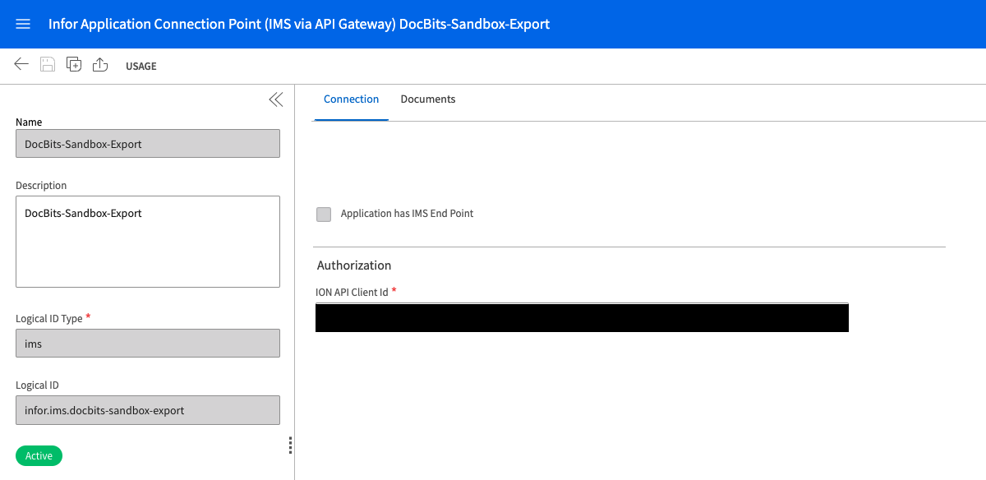This screenshot has width=986, height=480.
Task: Click the vertical dots splitter handle
Action: [x=290, y=445]
